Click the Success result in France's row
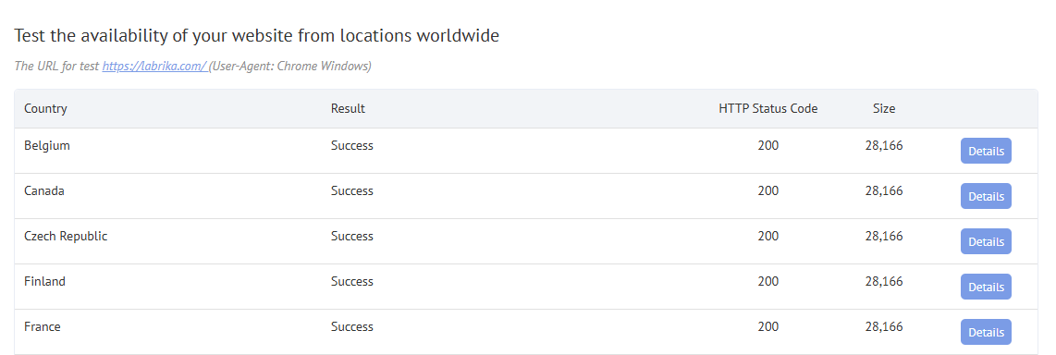Viewport: 1056px width, 355px height. (351, 326)
